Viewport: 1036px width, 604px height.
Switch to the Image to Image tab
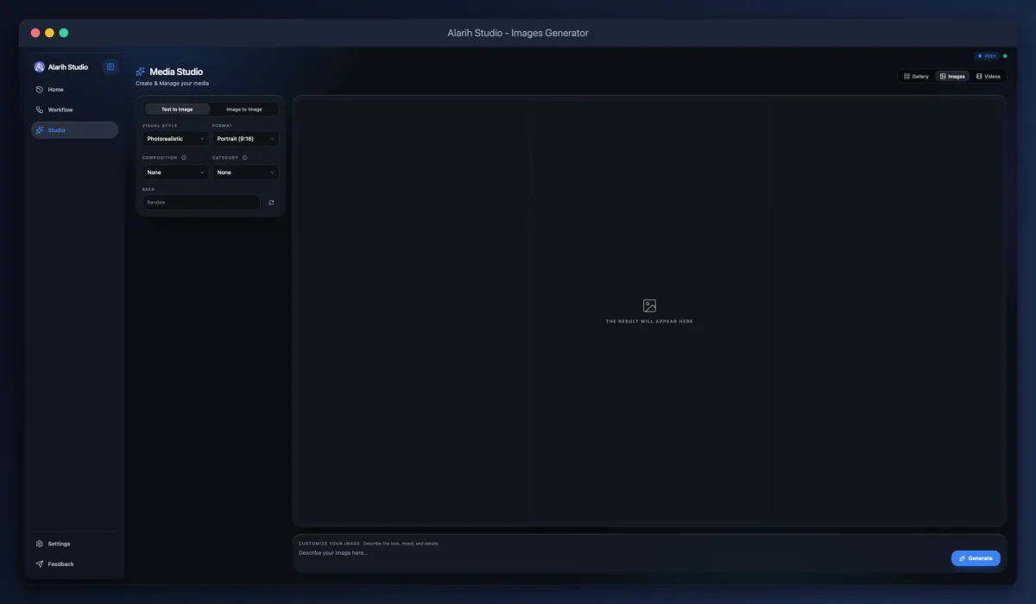[244, 110]
